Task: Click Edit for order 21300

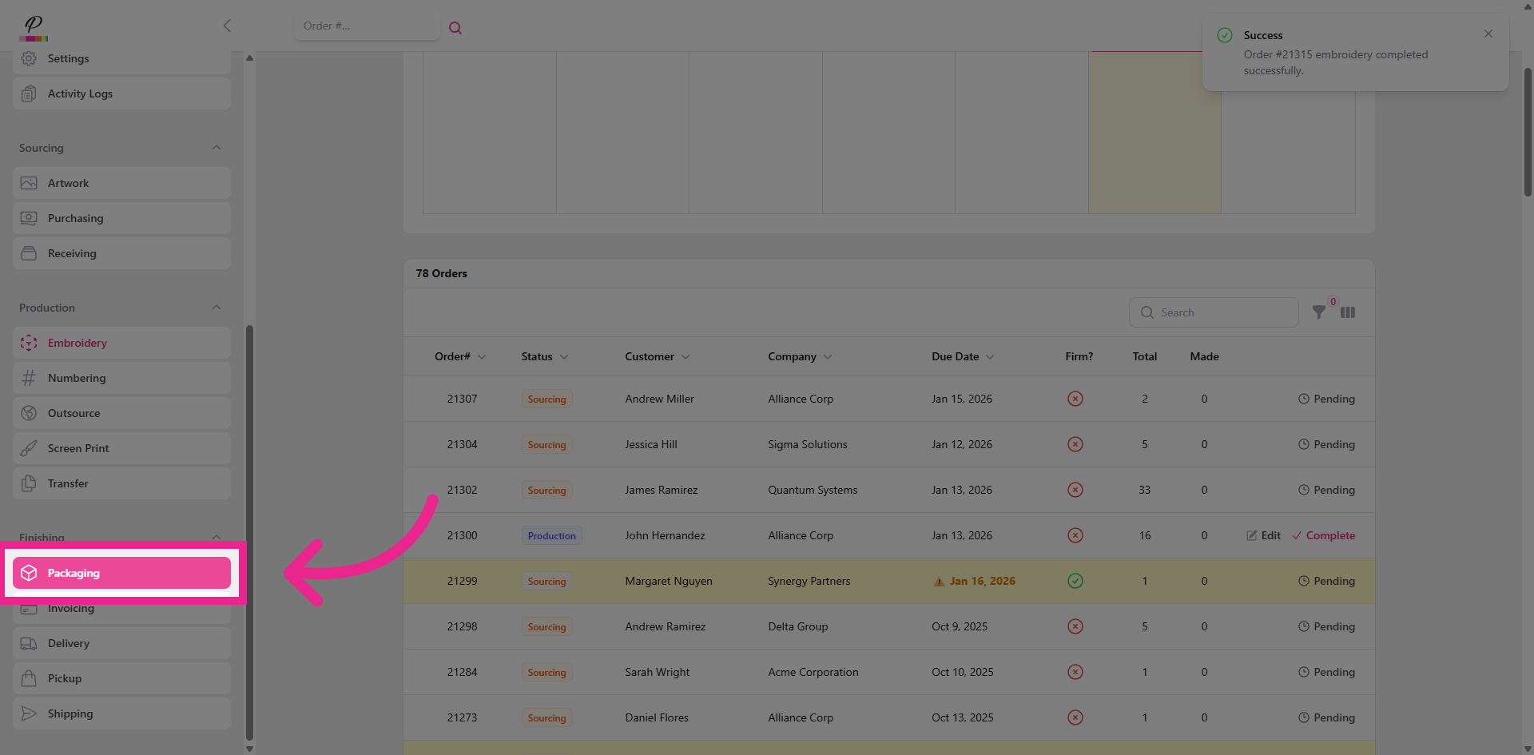Action: [1263, 535]
